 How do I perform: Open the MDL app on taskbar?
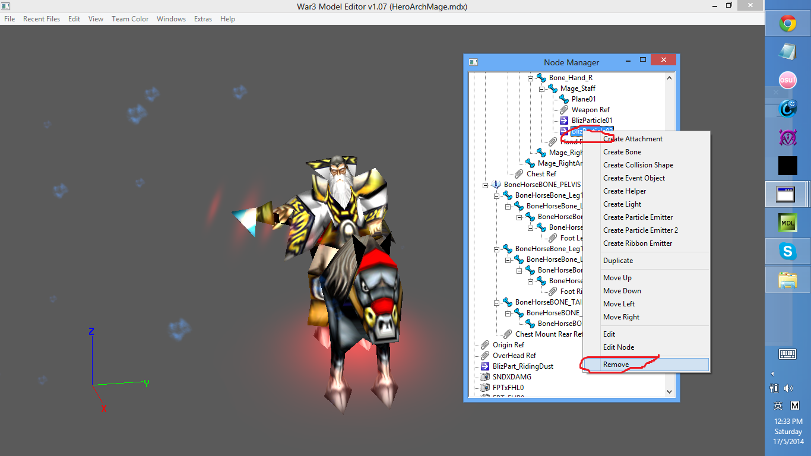point(788,223)
